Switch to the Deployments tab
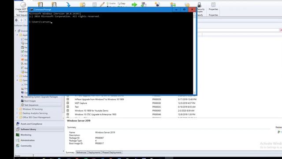Image resolution: width=282 pixels, height=159 pixels. (x=94, y=152)
